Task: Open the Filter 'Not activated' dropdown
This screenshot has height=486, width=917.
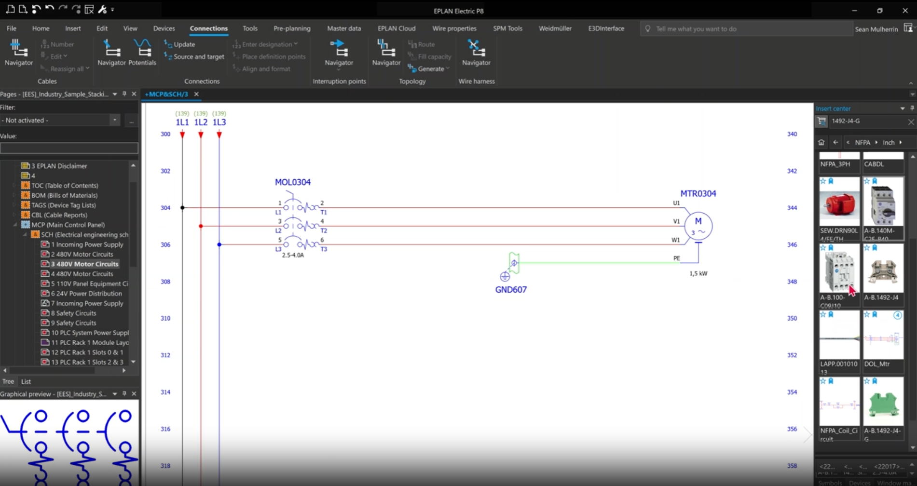Action: pyautogui.click(x=114, y=120)
